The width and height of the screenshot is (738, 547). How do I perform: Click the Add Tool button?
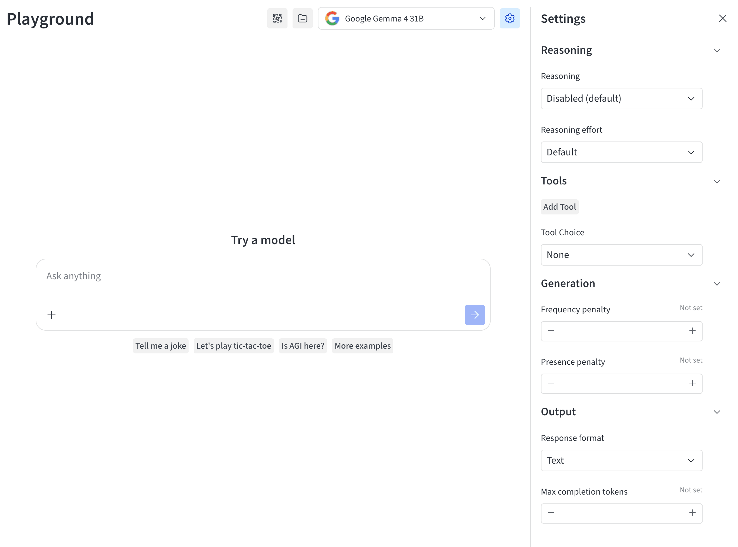click(560, 207)
